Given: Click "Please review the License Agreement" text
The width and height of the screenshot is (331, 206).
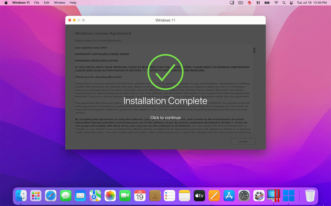Looking at the screenshot, I should (x=98, y=41).
